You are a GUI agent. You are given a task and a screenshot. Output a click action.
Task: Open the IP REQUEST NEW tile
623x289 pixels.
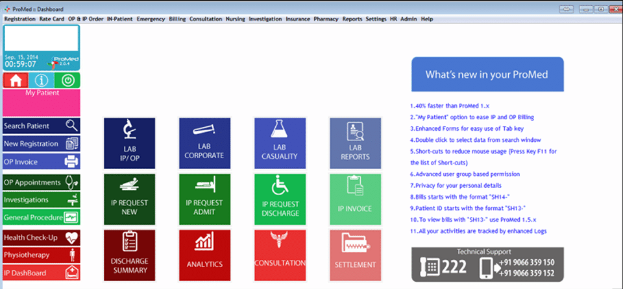(x=130, y=200)
